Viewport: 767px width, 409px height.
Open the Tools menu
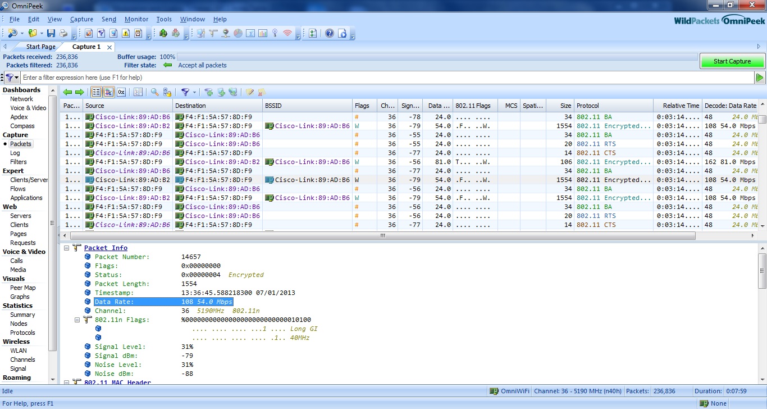[164, 19]
